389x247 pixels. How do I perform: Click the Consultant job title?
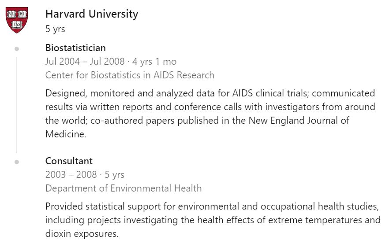click(69, 161)
